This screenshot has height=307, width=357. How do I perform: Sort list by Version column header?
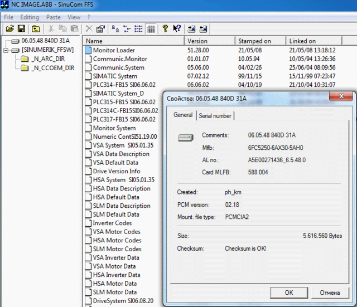click(x=210, y=41)
